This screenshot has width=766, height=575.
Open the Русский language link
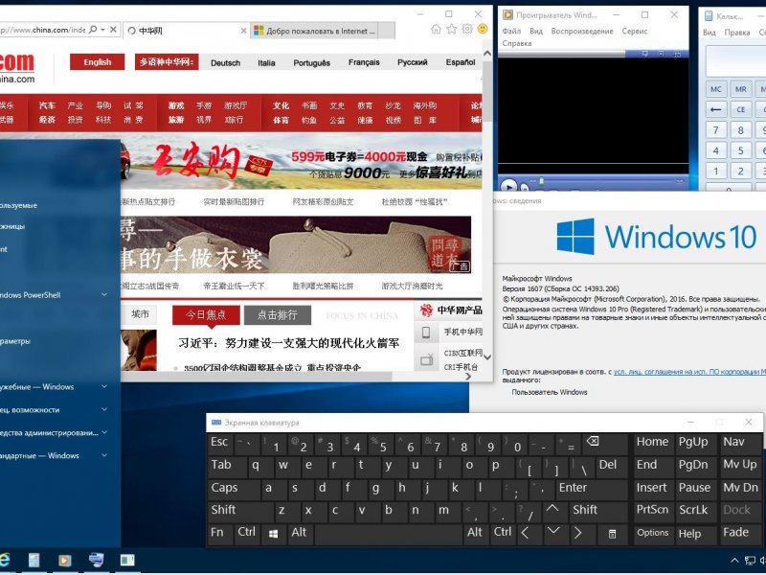(x=412, y=62)
